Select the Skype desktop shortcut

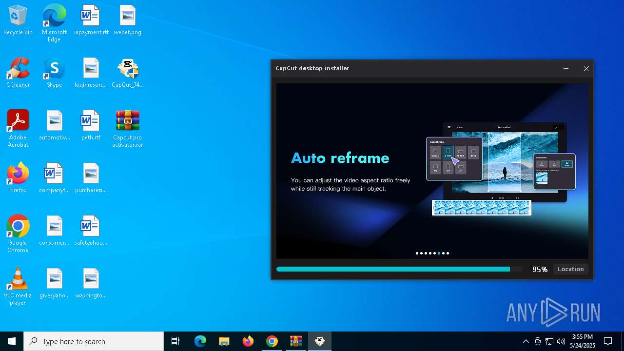pyautogui.click(x=54, y=73)
